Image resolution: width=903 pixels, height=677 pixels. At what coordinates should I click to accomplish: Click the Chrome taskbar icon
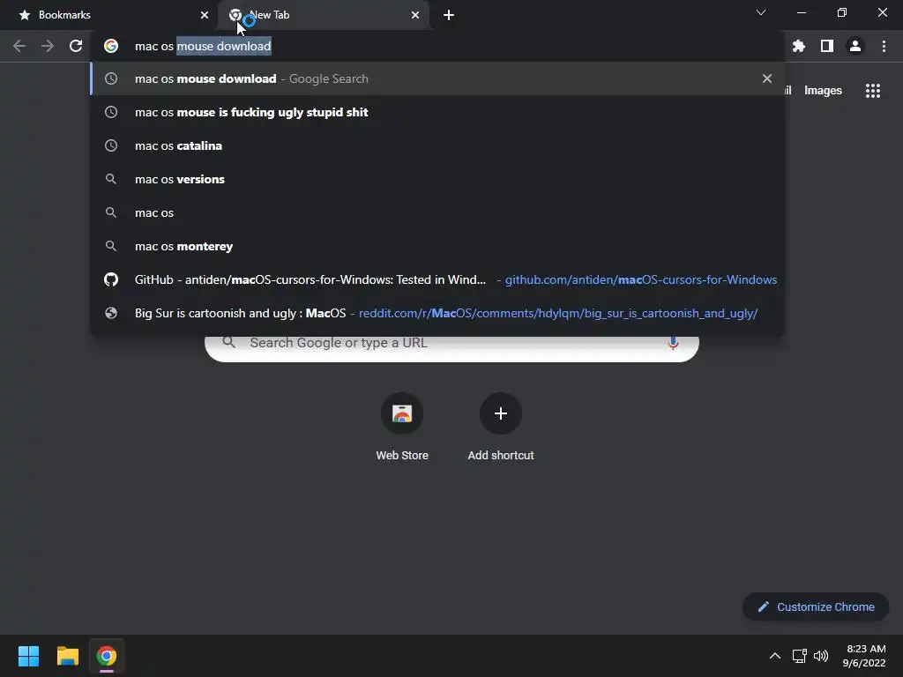coord(107,656)
